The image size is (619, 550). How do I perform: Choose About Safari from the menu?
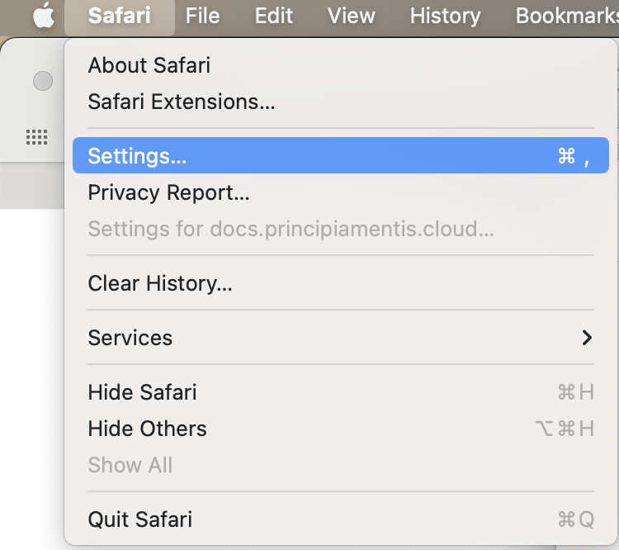click(149, 64)
